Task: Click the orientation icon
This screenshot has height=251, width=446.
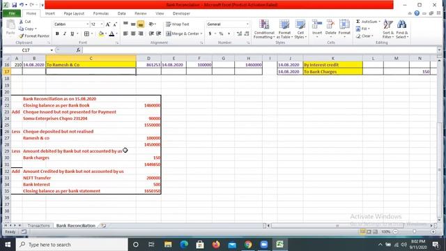Action: coord(152,24)
